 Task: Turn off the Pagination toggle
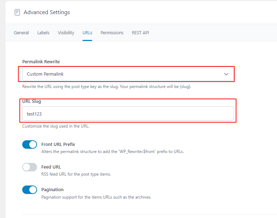[30, 190]
